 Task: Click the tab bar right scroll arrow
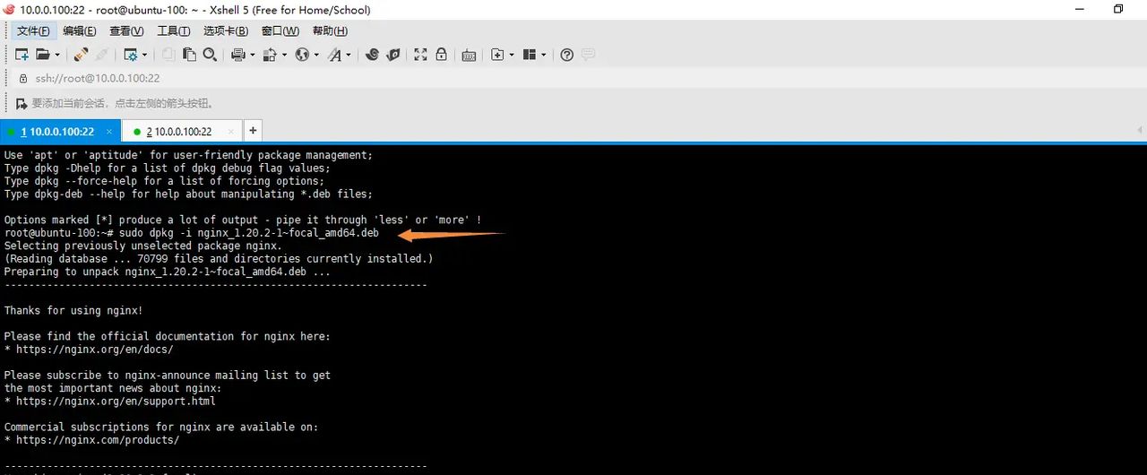(1140, 131)
